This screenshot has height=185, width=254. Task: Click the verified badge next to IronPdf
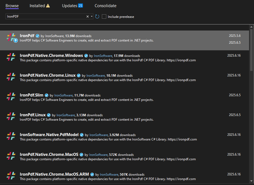[x=37, y=36]
